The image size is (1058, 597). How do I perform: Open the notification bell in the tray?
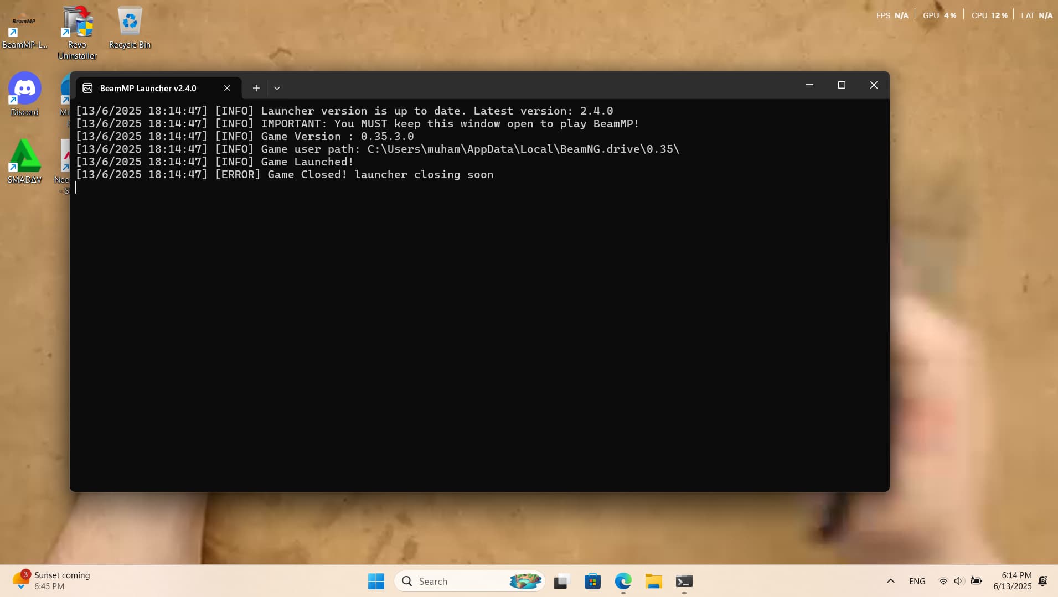(x=1043, y=581)
